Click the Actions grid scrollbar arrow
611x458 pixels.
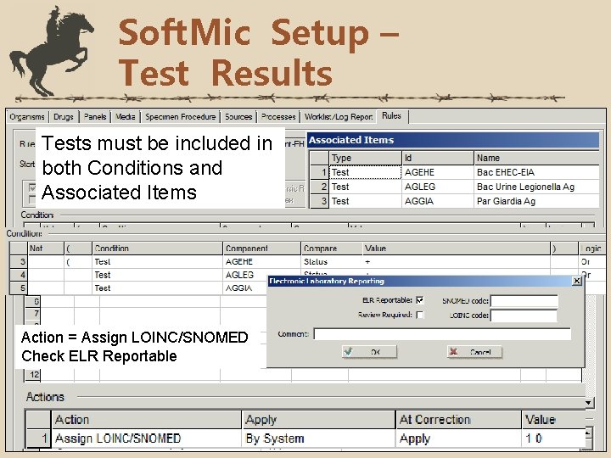coord(589,433)
